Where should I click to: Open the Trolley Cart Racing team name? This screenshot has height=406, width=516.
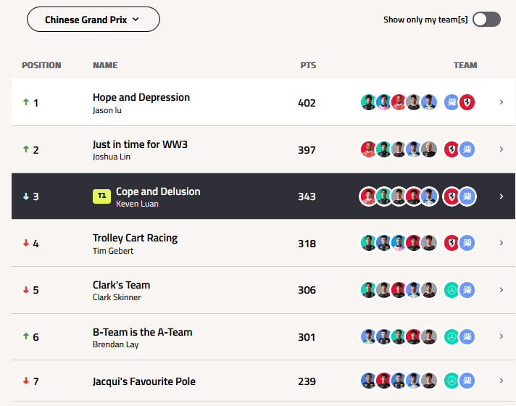coord(135,238)
